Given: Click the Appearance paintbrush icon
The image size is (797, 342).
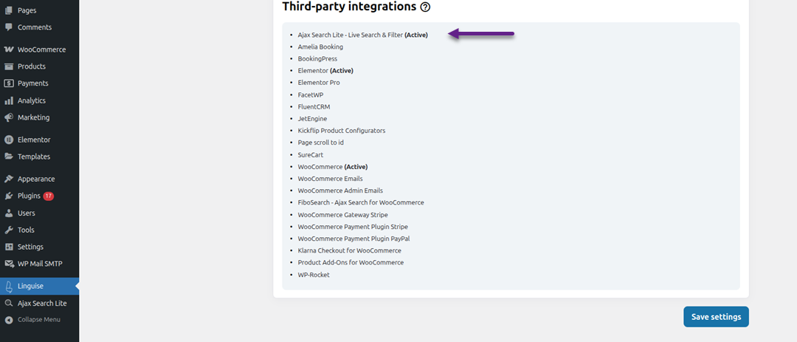Looking at the screenshot, I should pyautogui.click(x=9, y=179).
